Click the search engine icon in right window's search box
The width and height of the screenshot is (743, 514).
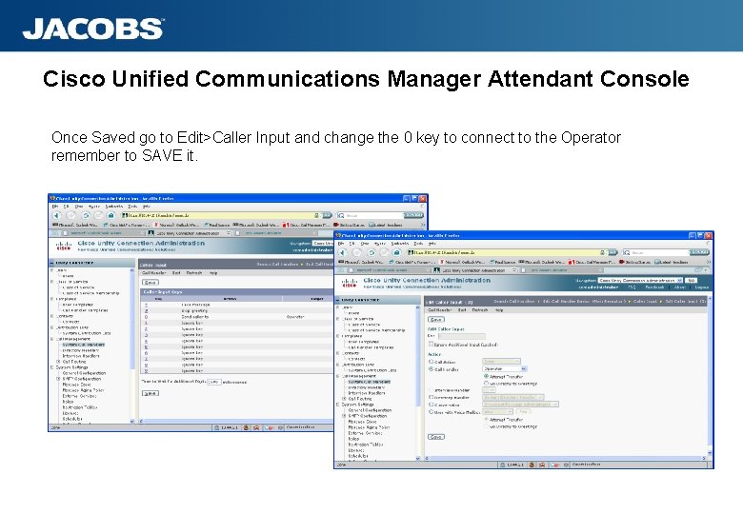pyautogui.click(x=627, y=253)
